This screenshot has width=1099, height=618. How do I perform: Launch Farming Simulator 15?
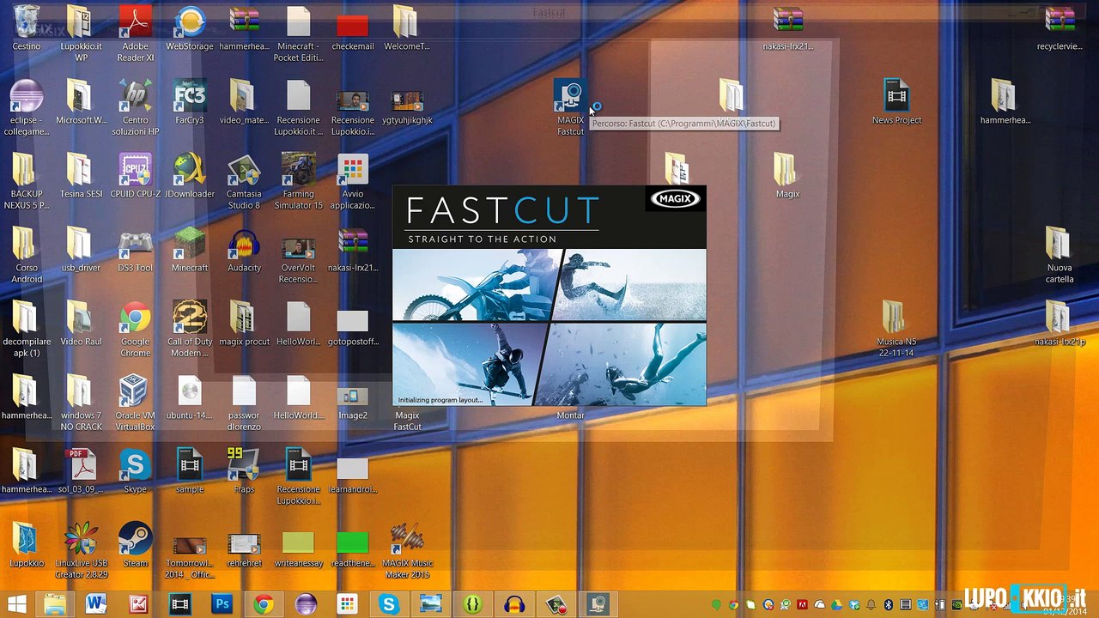298,180
